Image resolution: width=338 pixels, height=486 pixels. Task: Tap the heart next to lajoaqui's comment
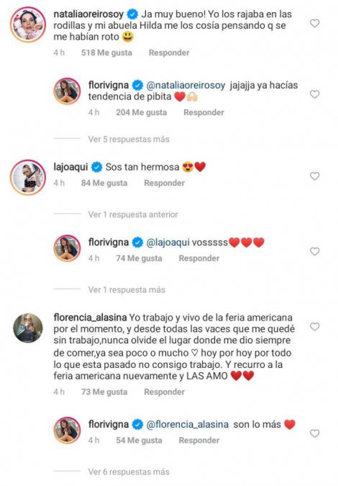tap(315, 176)
